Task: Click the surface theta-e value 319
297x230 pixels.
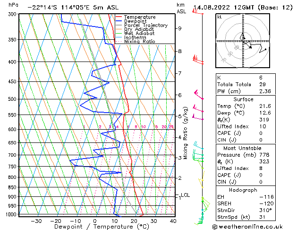Action: pos(264,120)
